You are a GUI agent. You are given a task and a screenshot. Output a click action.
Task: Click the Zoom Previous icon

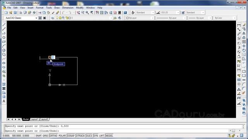(x=91, y=13)
